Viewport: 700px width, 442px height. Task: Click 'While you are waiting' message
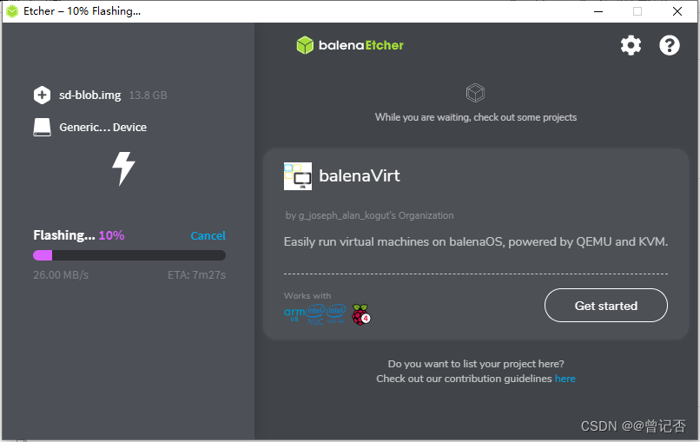476,117
